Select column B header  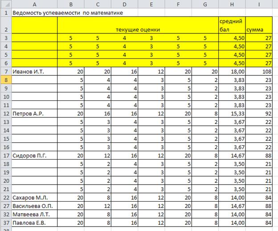tap(71, 4)
